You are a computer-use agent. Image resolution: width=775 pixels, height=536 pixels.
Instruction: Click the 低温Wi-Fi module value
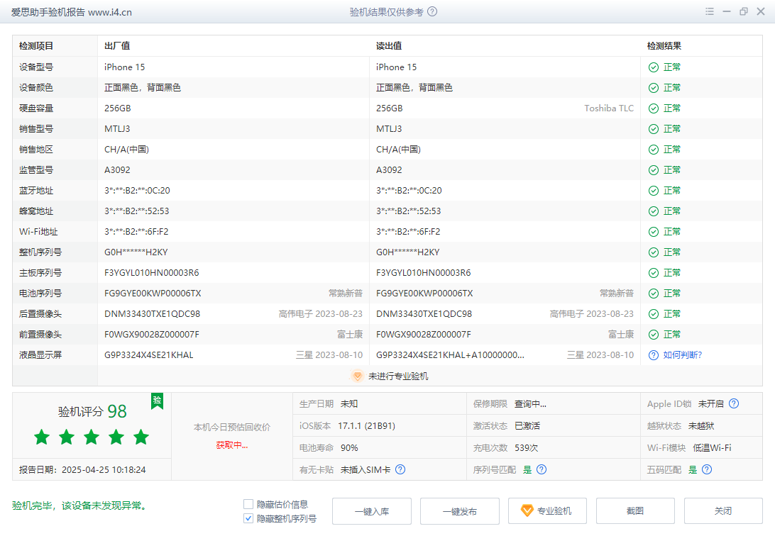[712, 448]
